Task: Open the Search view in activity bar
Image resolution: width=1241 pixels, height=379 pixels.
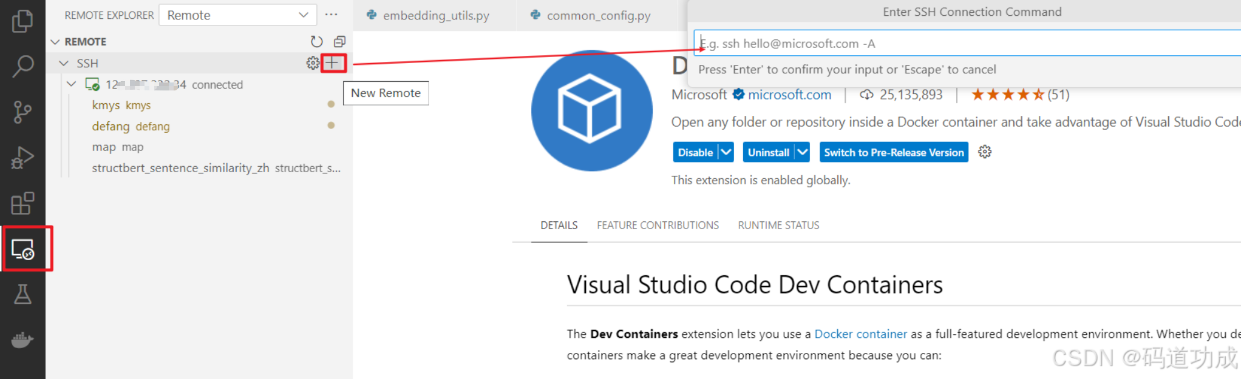Action: coord(22,66)
